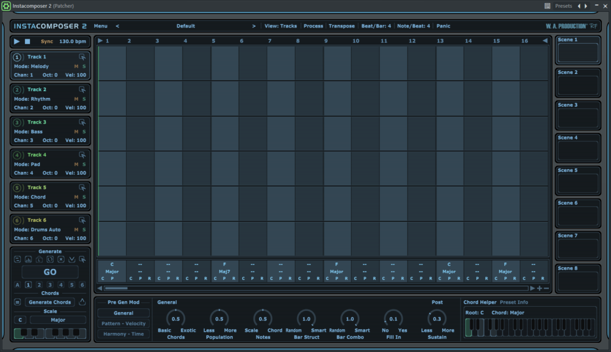Go to previous preset with < arrow
Viewport: 611px width, 352px height.
click(118, 26)
